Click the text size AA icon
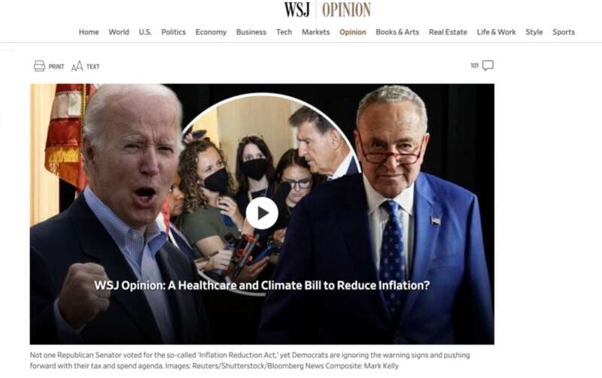The height and width of the screenshot is (378, 602). click(77, 66)
